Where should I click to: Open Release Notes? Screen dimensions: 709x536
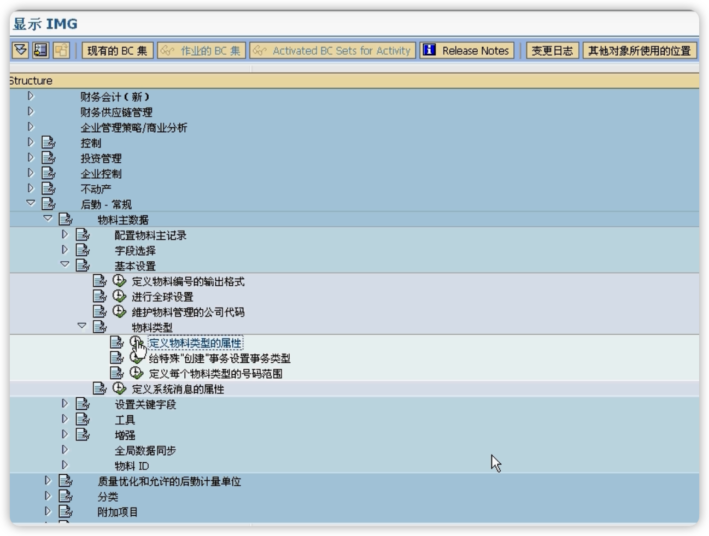click(467, 51)
